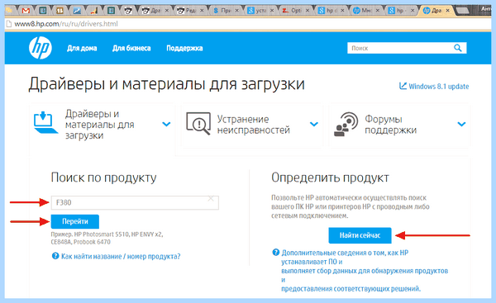Click the address bar URL www8.hp.com
This screenshot has width=496, height=303.
coord(66,24)
